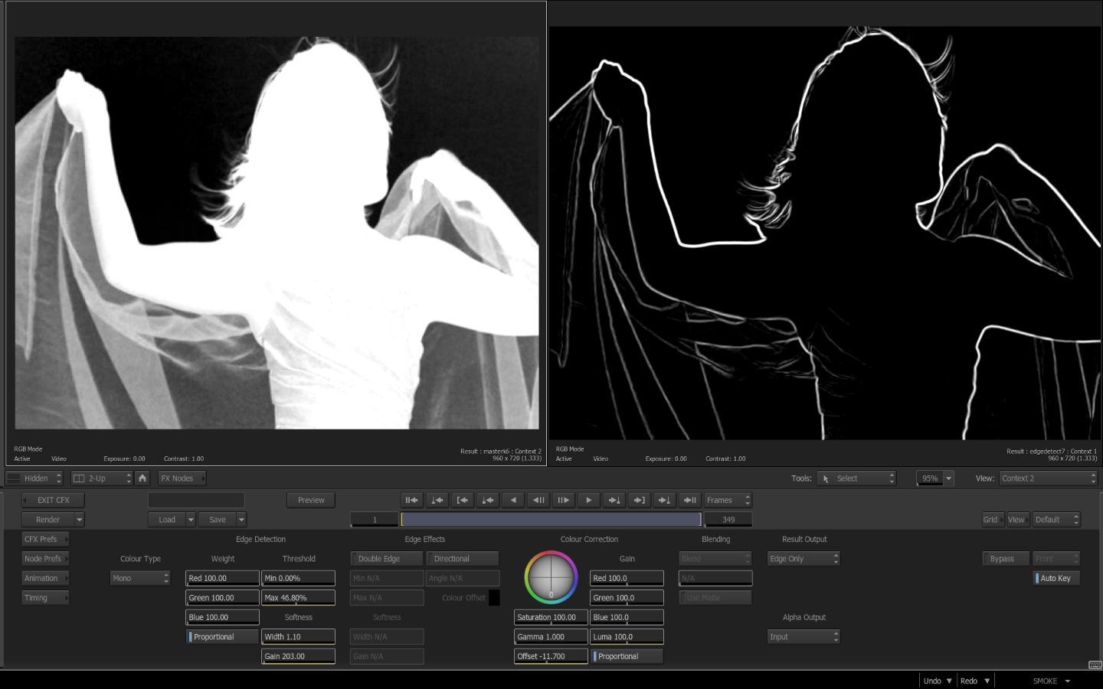Jump to the last frame button

[x=690, y=500]
